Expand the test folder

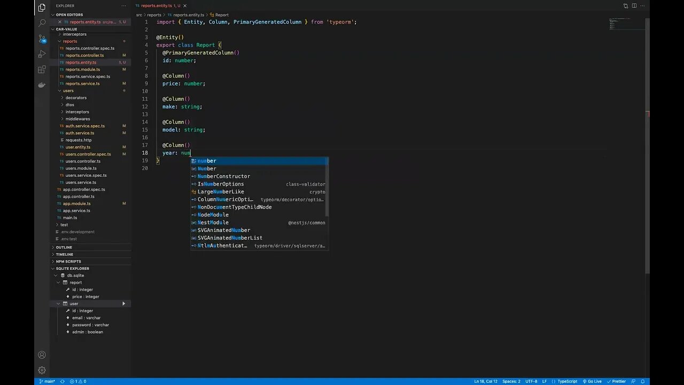[x=64, y=225]
